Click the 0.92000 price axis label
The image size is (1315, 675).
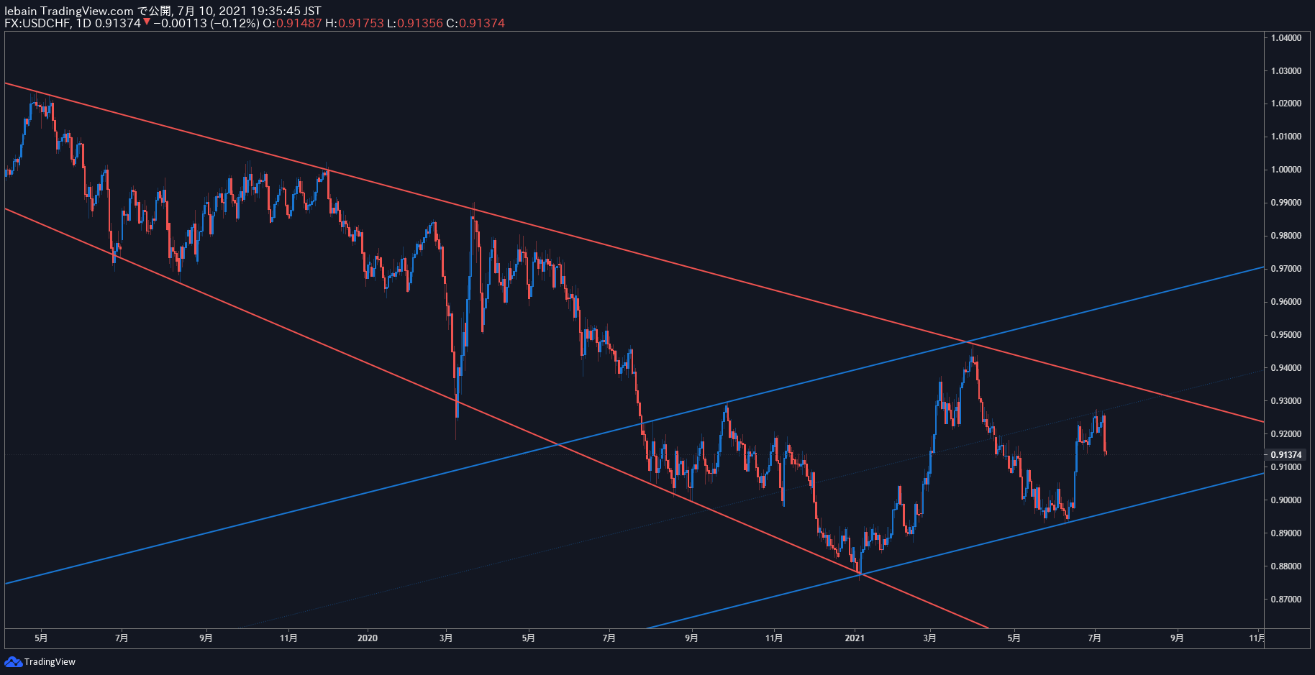click(x=1286, y=434)
